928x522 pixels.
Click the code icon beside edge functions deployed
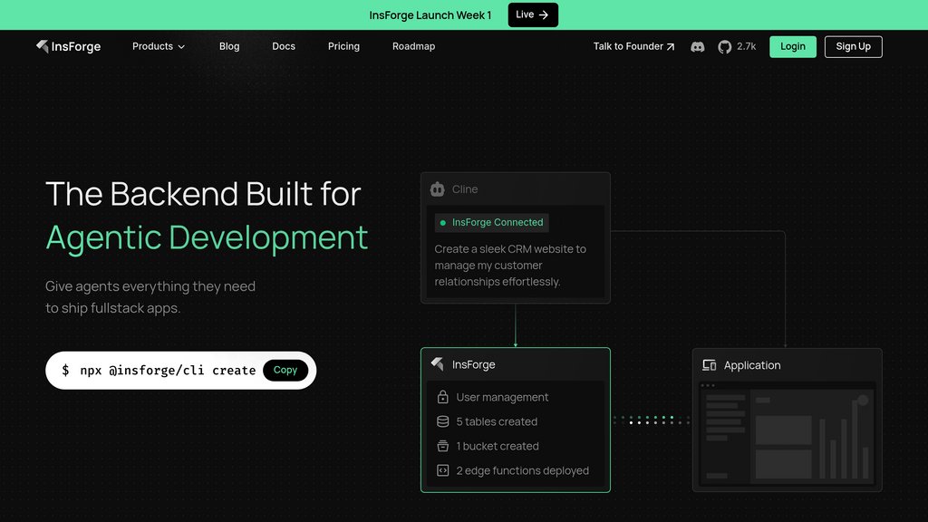pos(443,470)
